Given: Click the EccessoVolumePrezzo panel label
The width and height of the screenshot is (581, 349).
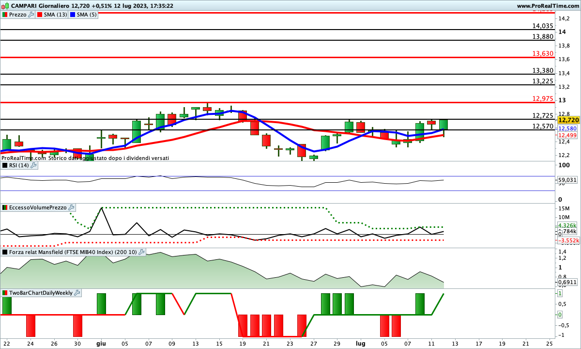Looking at the screenshot, I should coord(38,207).
